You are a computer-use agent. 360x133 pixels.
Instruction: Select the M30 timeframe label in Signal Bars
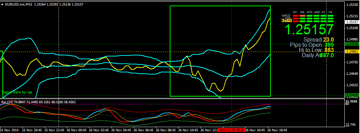pos(317,12)
